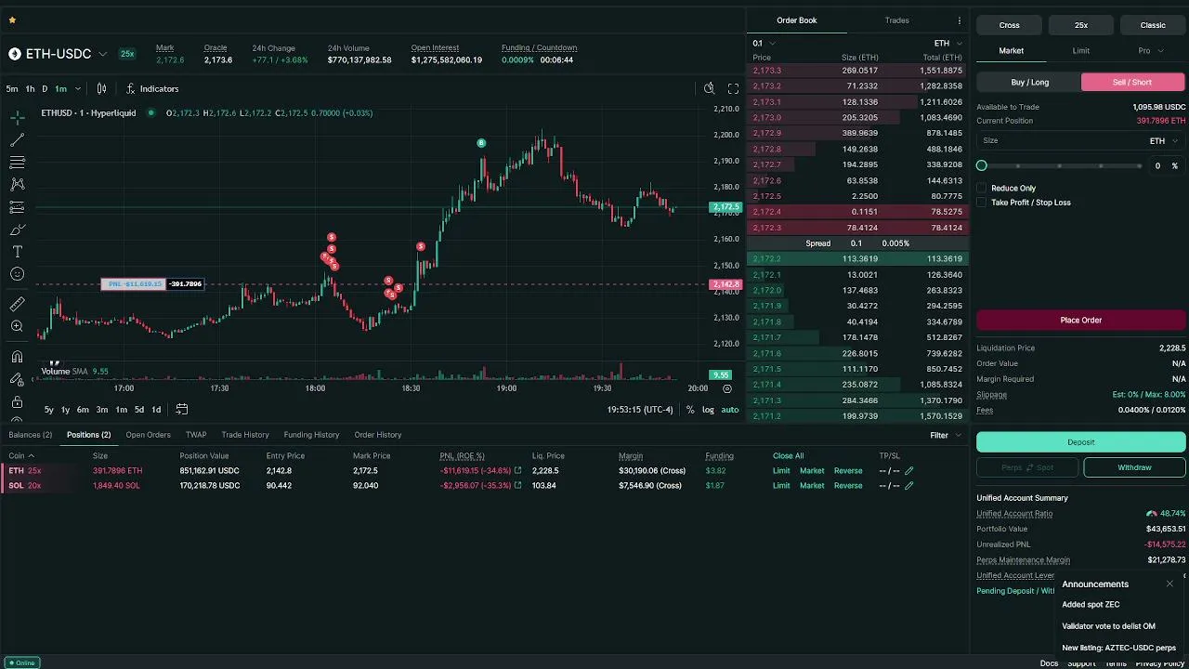Open share PNL icon for SOL row
The height and width of the screenshot is (669, 1189).
point(517,486)
